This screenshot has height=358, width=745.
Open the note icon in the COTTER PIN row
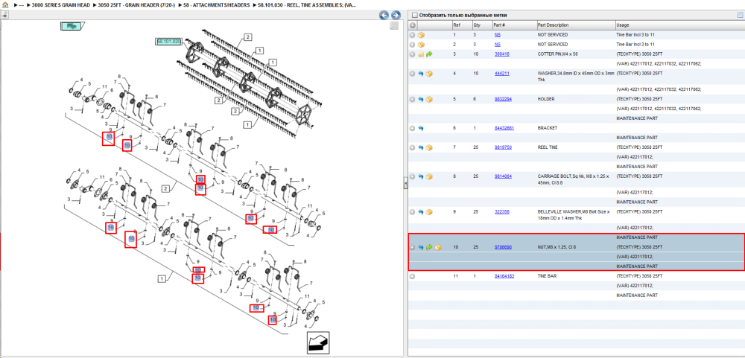point(421,54)
